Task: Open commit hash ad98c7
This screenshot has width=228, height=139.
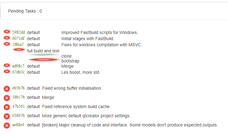Action: (18, 66)
